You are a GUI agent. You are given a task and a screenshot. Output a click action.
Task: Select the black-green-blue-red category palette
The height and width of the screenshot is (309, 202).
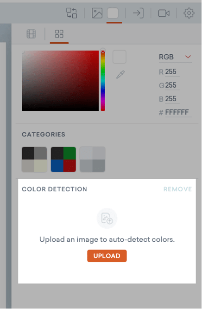tap(63, 160)
